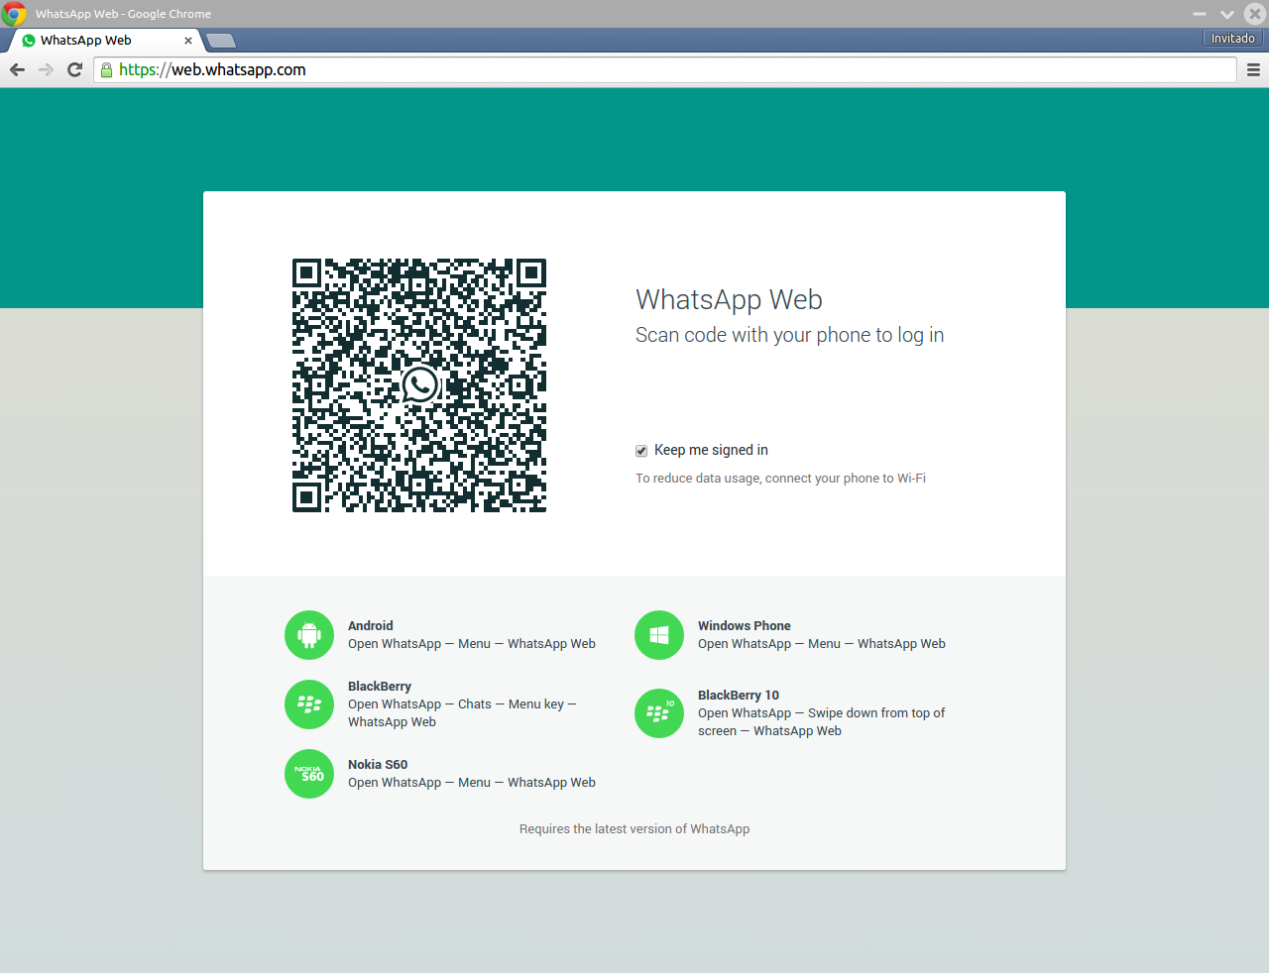
Task: Close the WhatsApp Web tab
Action: pos(188,41)
